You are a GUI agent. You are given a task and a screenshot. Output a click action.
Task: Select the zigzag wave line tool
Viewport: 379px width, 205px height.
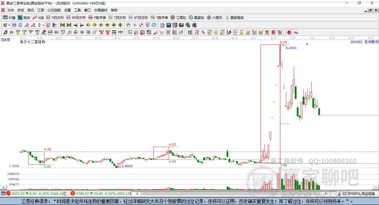161,33
